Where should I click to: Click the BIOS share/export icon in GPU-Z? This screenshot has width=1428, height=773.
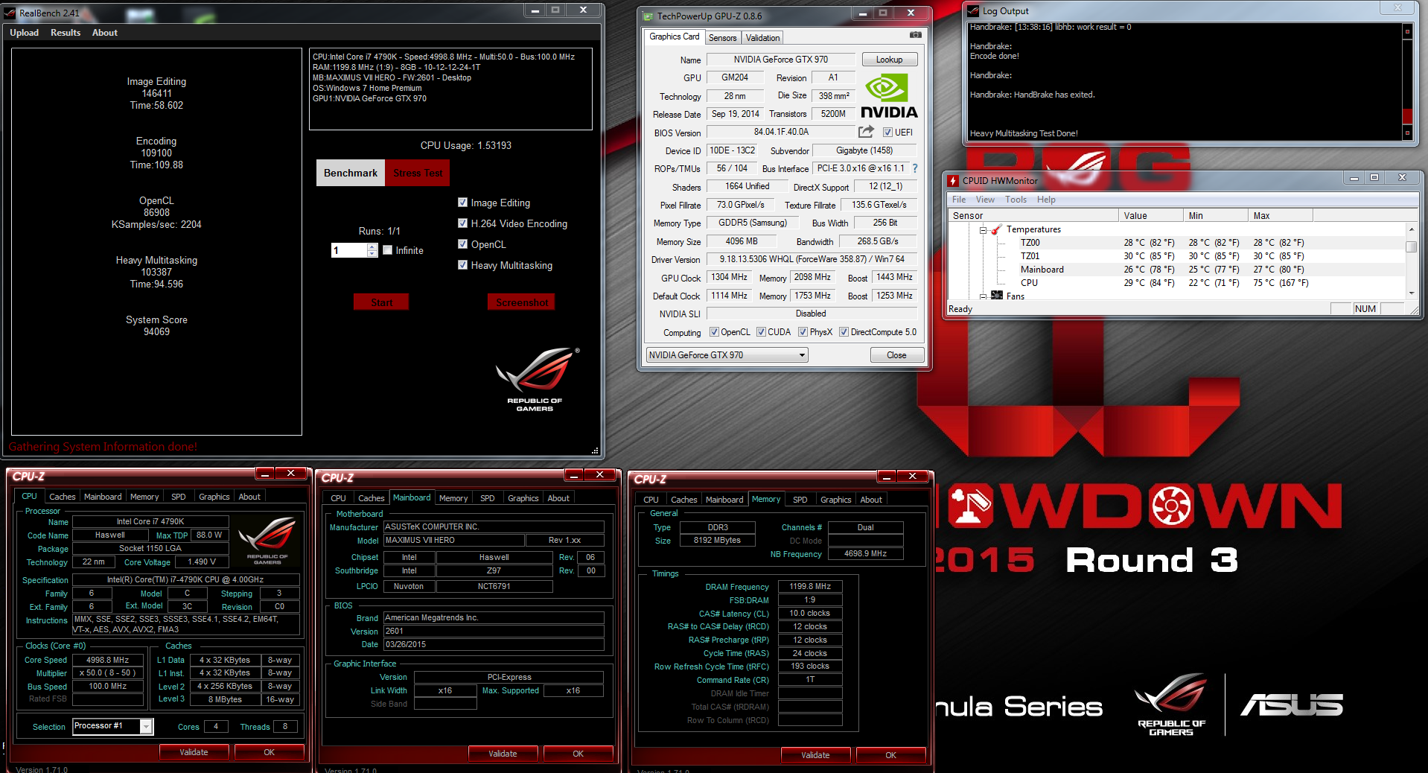point(866,132)
